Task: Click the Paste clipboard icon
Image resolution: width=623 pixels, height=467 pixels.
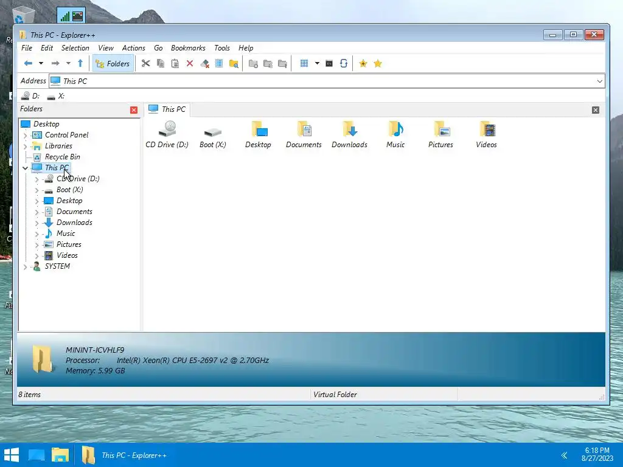Action: 175,63
